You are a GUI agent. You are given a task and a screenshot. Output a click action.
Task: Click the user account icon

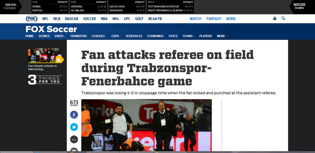pyautogui.click(x=275, y=18)
